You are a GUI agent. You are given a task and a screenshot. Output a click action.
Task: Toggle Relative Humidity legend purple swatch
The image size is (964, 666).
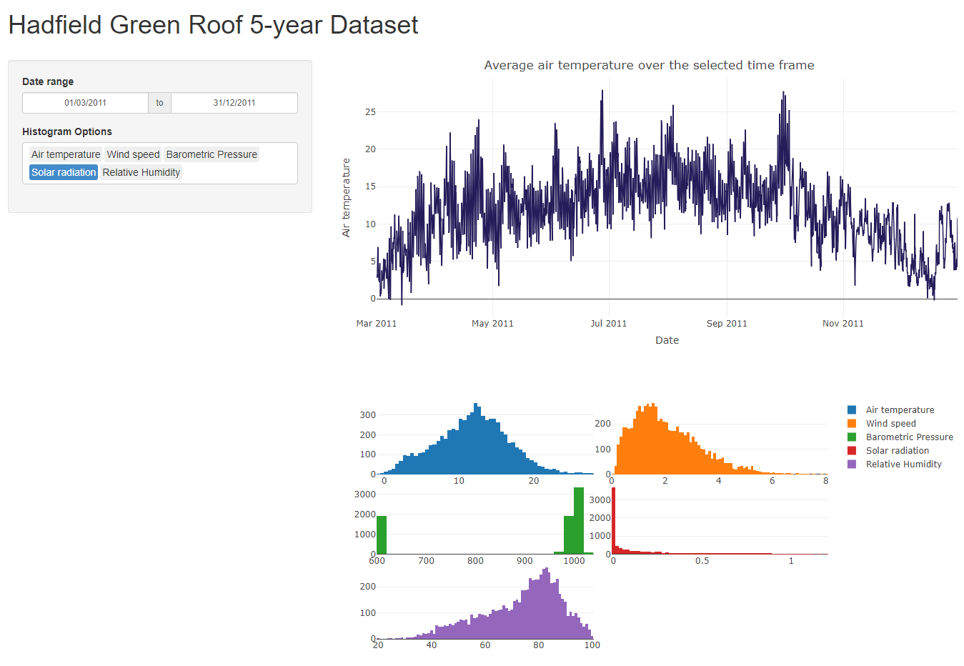point(852,464)
